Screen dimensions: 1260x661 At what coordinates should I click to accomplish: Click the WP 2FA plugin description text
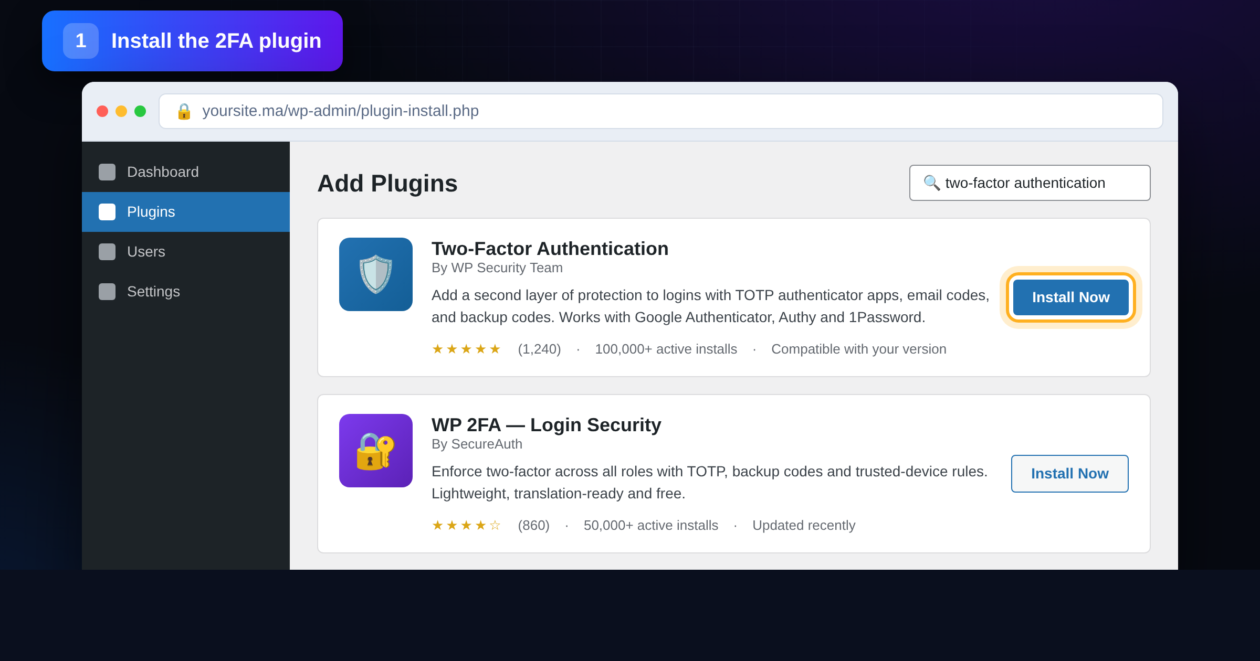click(x=710, y=483)
